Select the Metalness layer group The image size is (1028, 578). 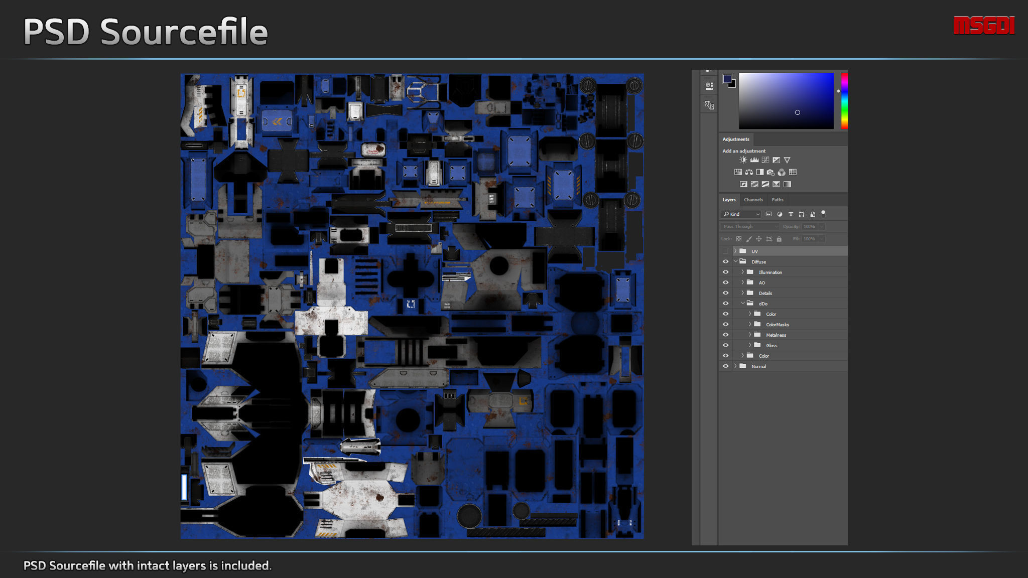(x=776, y=335)
